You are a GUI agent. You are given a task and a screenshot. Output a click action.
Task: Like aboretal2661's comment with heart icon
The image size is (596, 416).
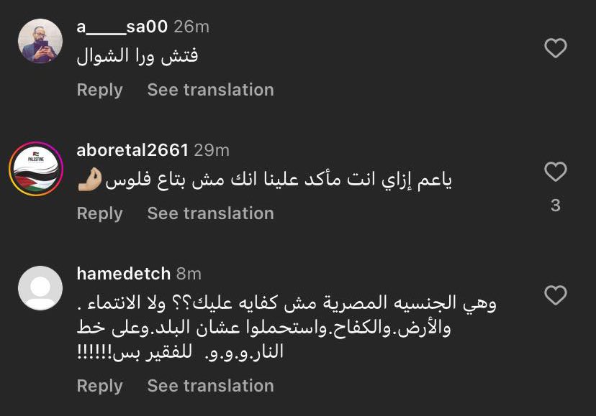pos(555,172)
